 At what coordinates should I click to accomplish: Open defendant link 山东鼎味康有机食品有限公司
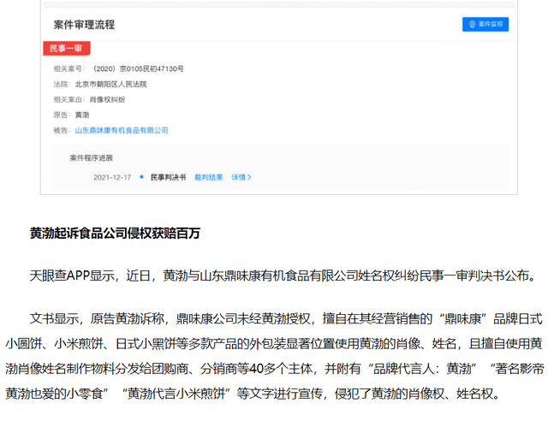tap(122, 130)
